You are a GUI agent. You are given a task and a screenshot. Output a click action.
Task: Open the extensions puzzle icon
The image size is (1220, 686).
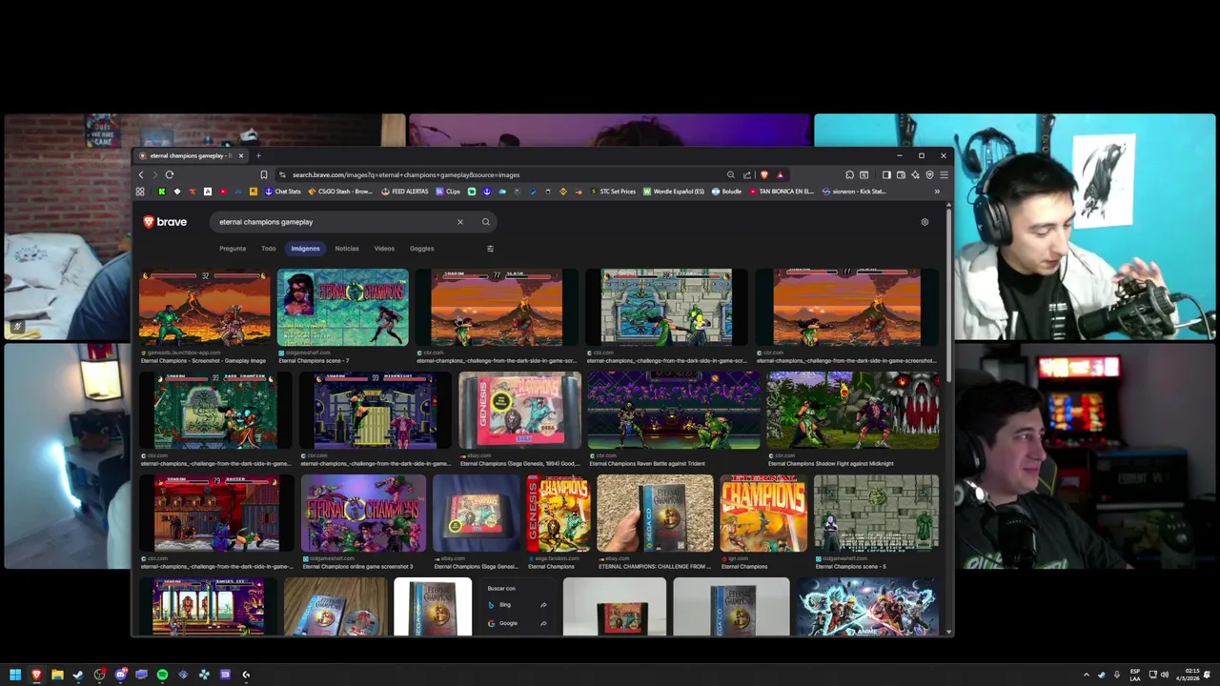click(849, 174)
